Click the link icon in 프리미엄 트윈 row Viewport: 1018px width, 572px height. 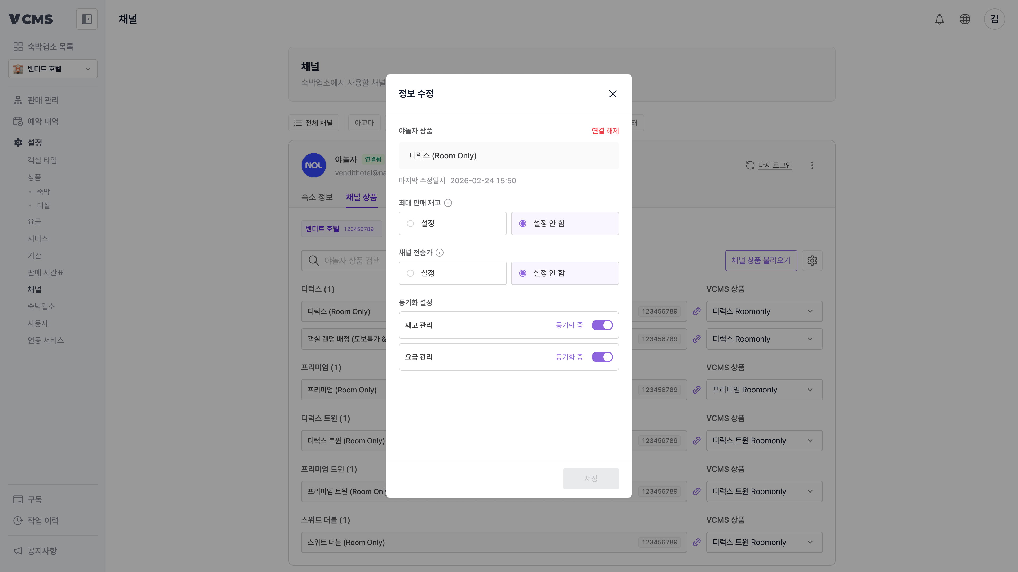(x=696, y=491)
